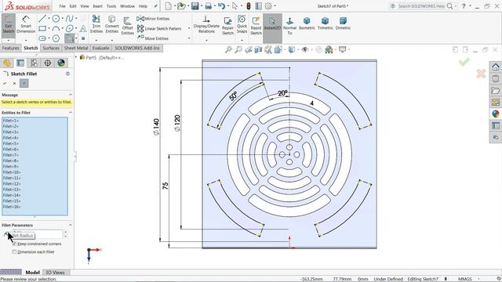Image resolution: width=502 pixels, height=282 pixels.
Task: Switch to the Features tab
Action: [10, 48]
